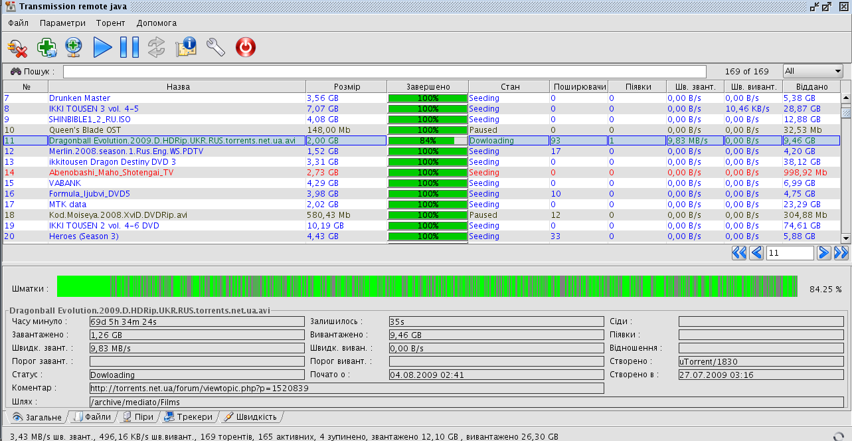Open settings with the wrench icon

click(x=216, y=47)
